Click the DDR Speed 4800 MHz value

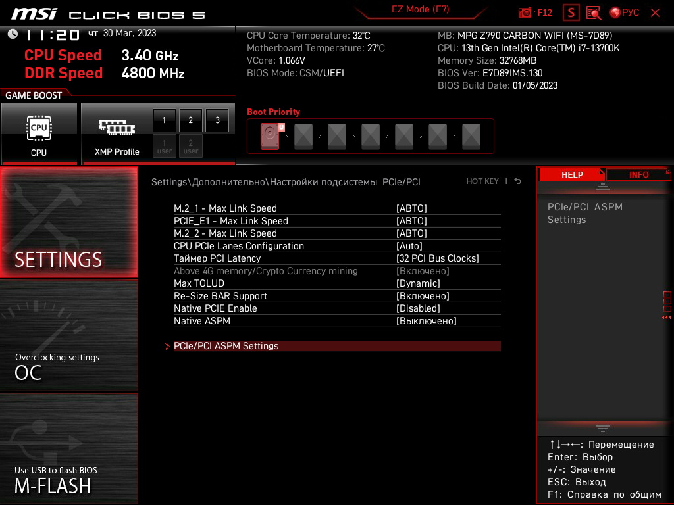tap(153, 73)
